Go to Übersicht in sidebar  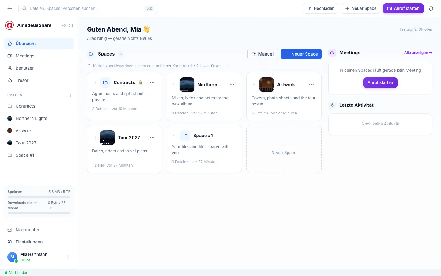pos(39,44)
